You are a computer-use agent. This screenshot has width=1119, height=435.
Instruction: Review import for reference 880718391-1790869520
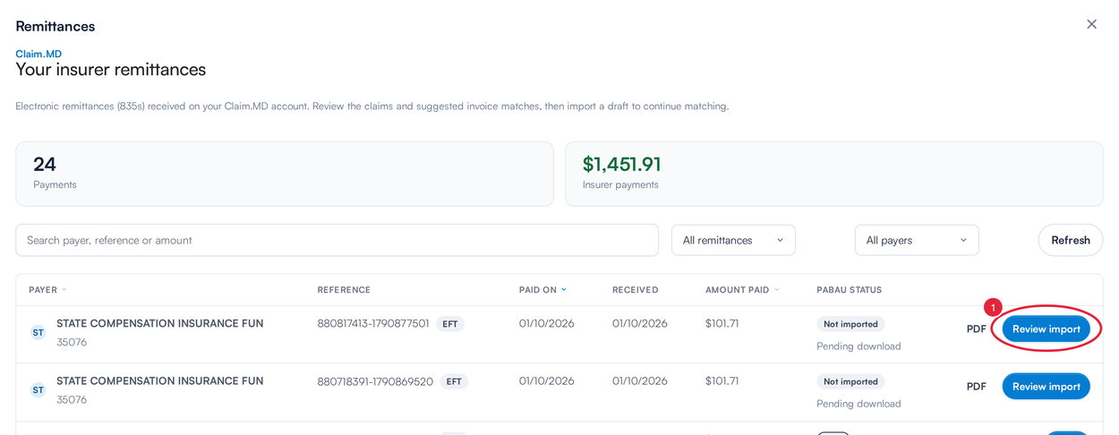(x=1046, y=387)
